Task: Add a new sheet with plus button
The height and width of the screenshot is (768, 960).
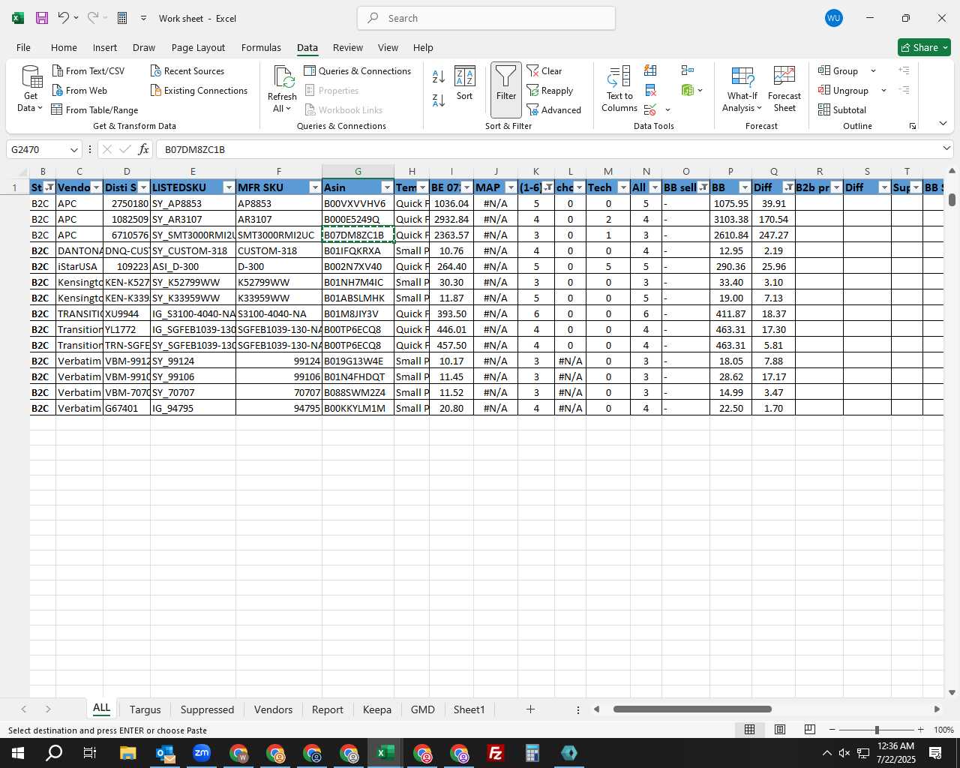Action: click(530, 709)
